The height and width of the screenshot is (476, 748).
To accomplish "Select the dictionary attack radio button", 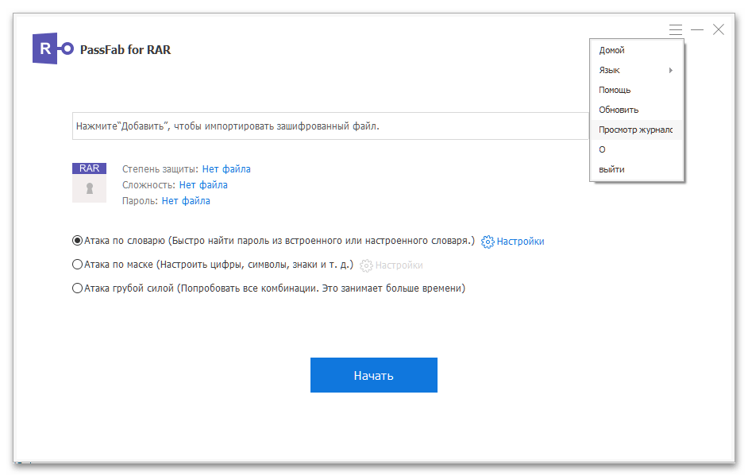I will (x=77, y=241).
